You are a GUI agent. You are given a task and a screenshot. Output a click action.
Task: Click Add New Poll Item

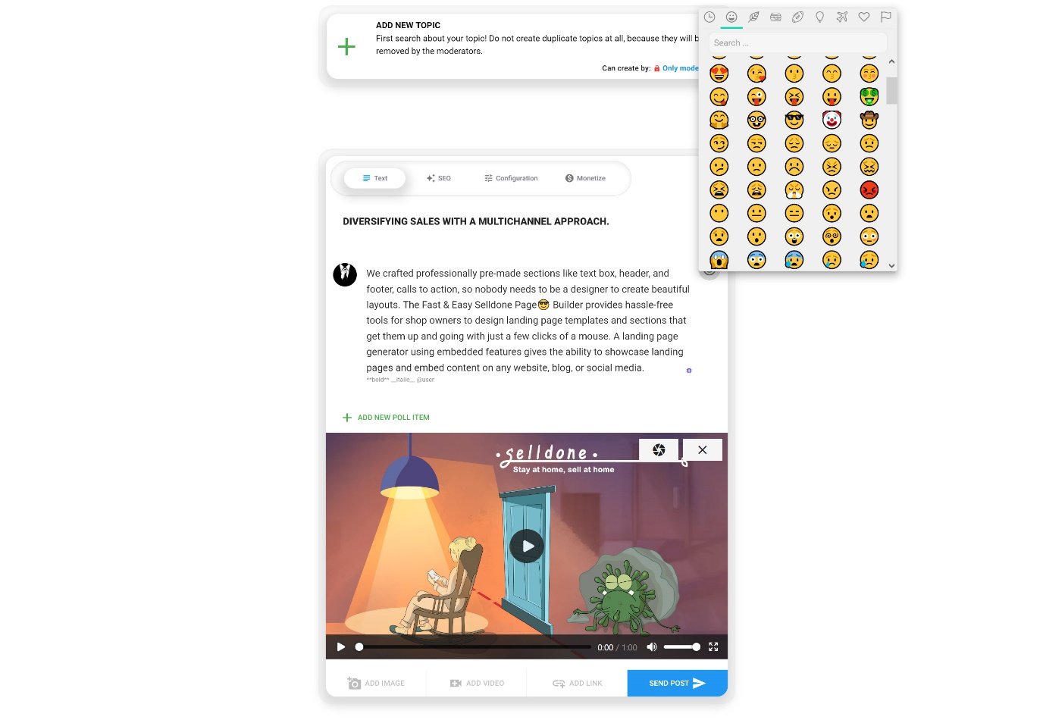[386, 418]
